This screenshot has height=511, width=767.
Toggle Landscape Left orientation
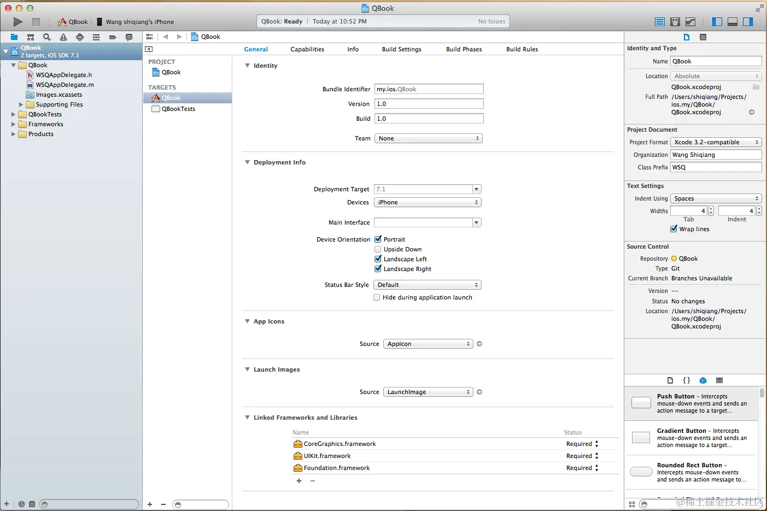pos(378,259)
